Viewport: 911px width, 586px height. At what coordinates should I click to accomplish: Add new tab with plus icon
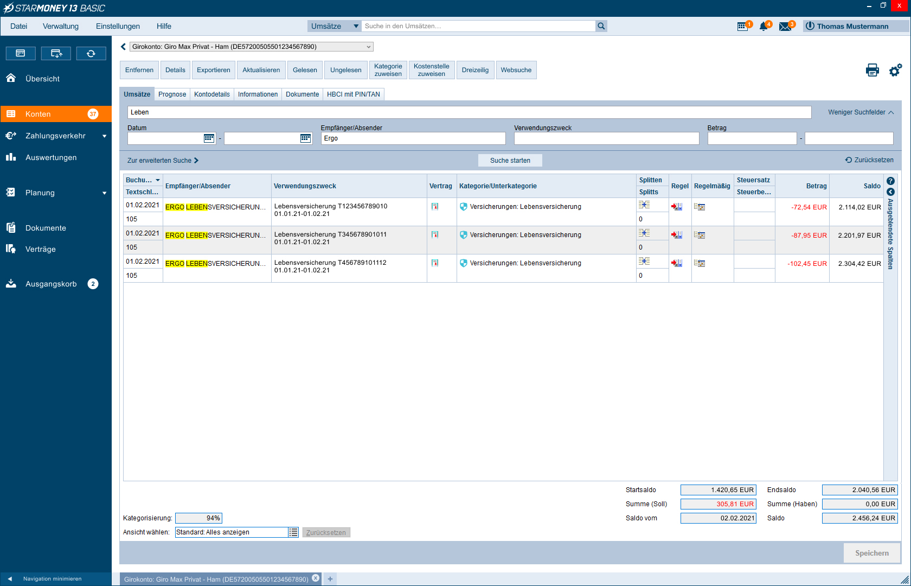click(330, 579)
